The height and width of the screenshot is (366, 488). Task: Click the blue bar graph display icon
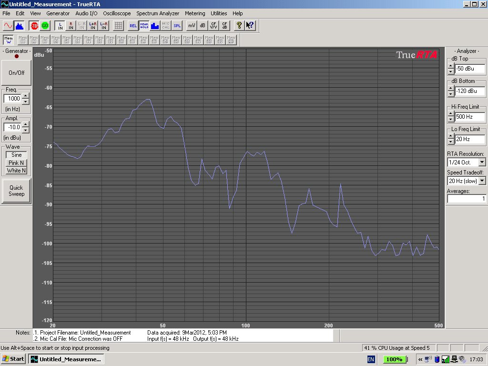click(x=155, y=26)
